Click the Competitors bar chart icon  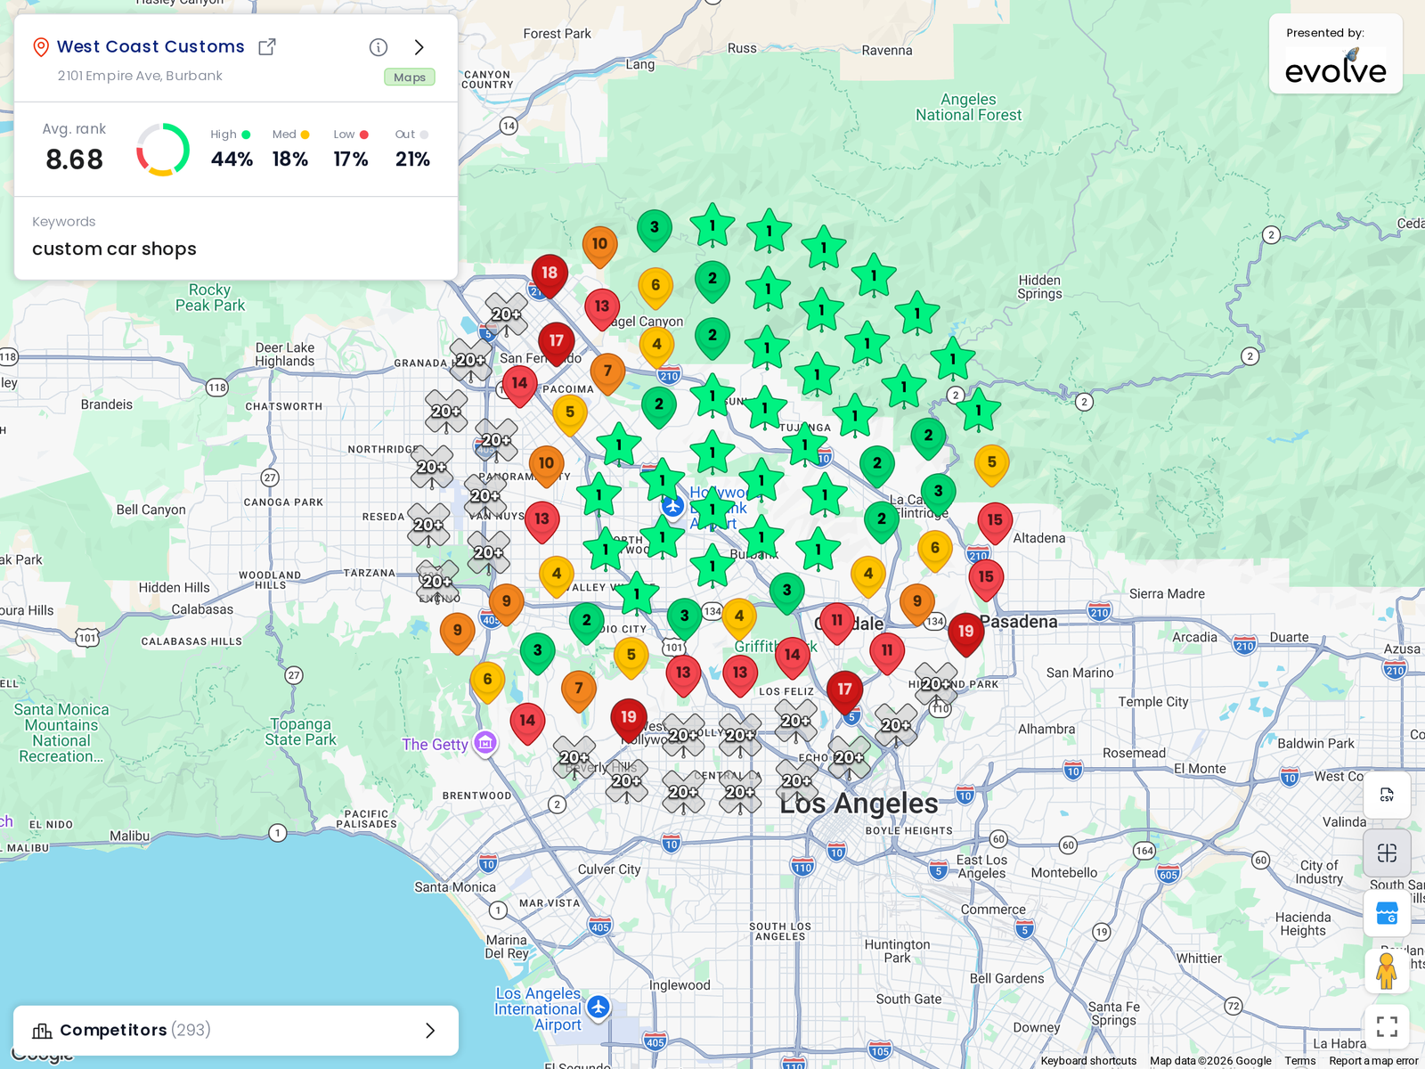(x=42, y=1031)
